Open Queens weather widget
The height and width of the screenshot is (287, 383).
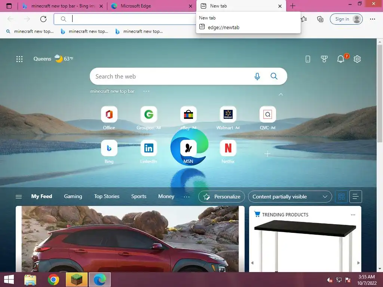pyautogui.click(x=53, y=59)
